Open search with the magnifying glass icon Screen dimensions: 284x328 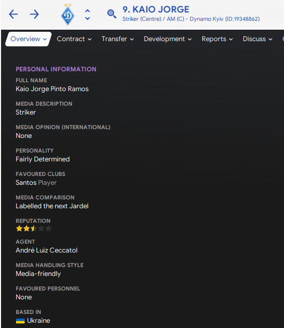pyautogui.click(x=112, y=14)
